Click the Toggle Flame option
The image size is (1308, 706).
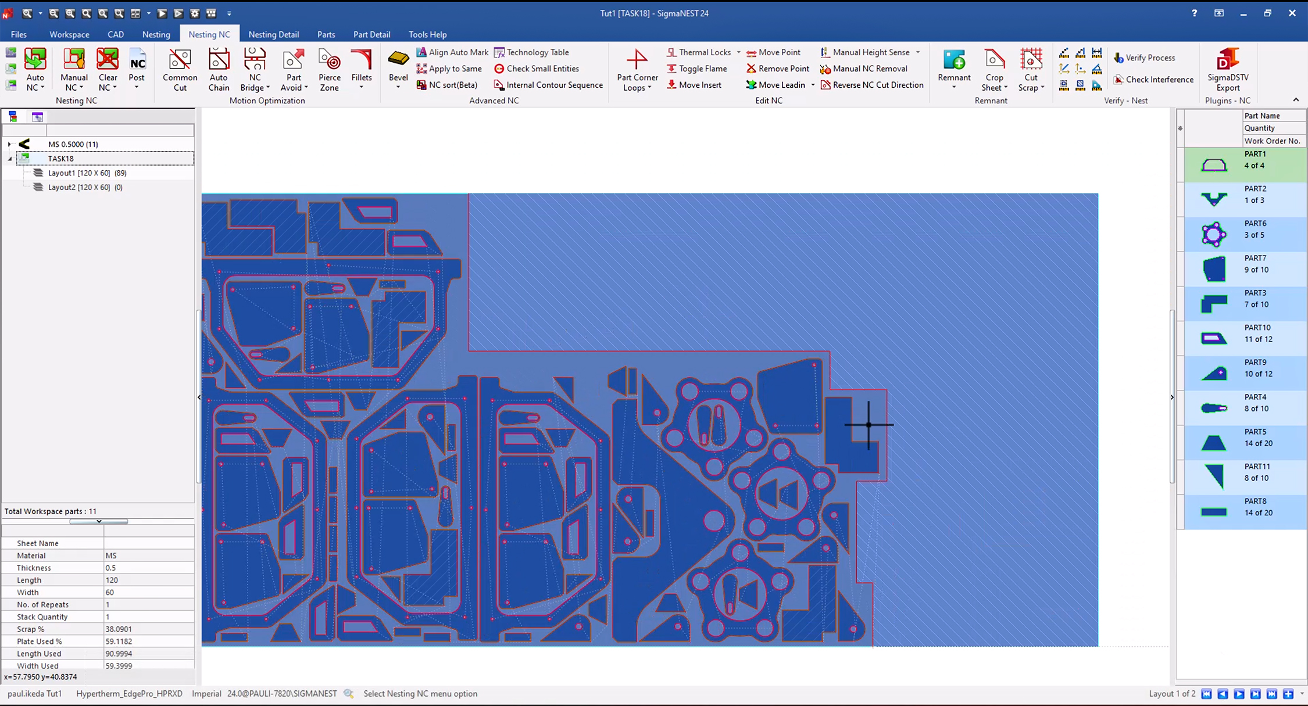point(702,69)
